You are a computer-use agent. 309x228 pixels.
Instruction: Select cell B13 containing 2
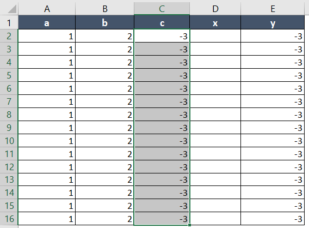(104, 179)
